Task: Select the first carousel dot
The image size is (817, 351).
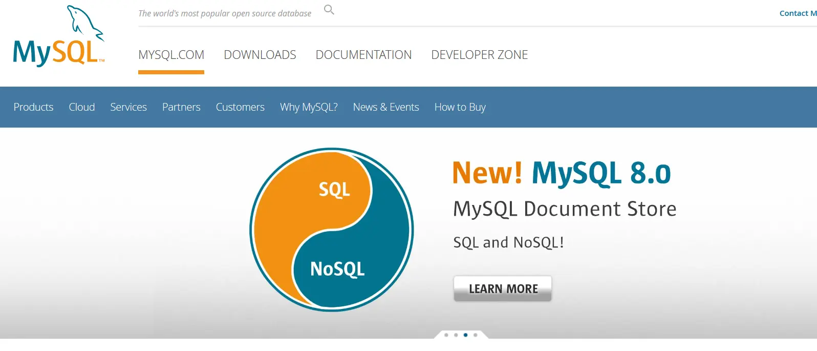Action: coord(446,335)
